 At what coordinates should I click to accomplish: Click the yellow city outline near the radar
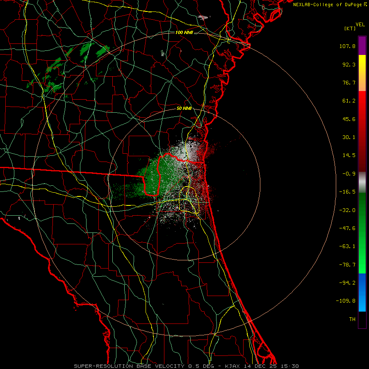tap(189, 200)
